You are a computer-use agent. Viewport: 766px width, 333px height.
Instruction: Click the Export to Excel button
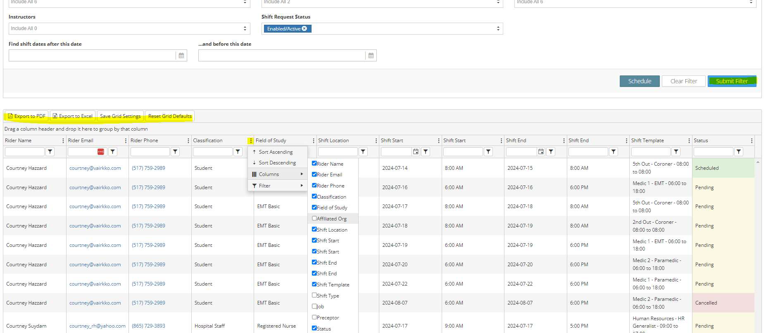(73, 116)
